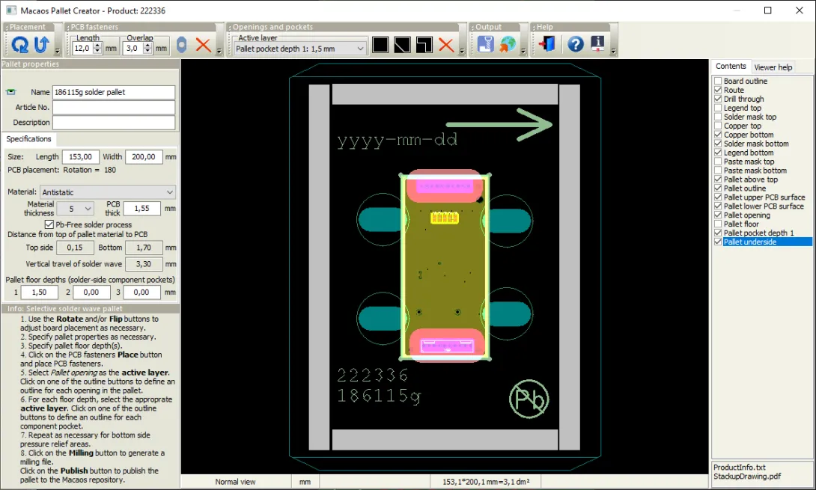
Task: Click the information icon in Help toolbar
Action: point(597,43)
